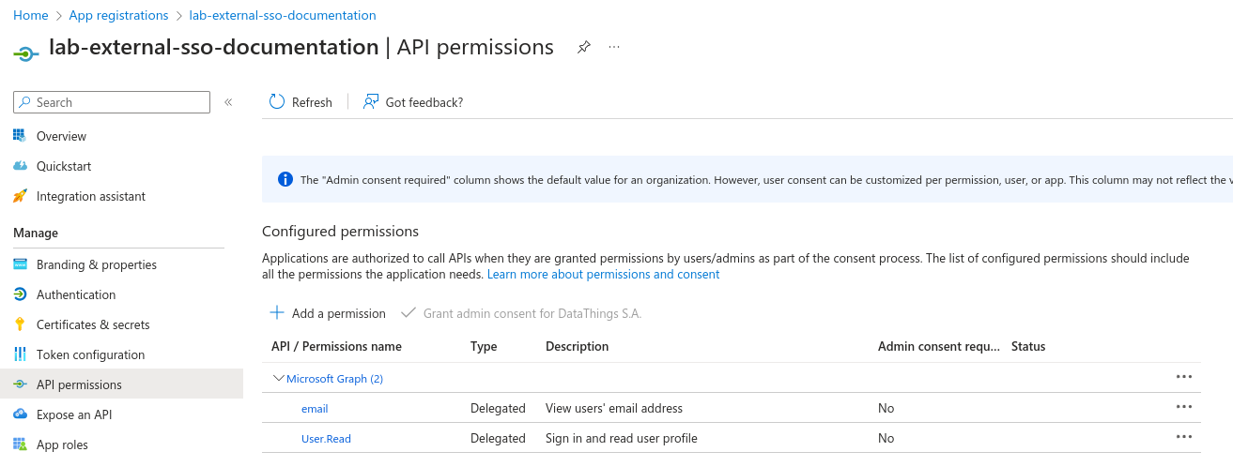
Task: Click the Configured permissions heading
Action: tap(340, 231)
